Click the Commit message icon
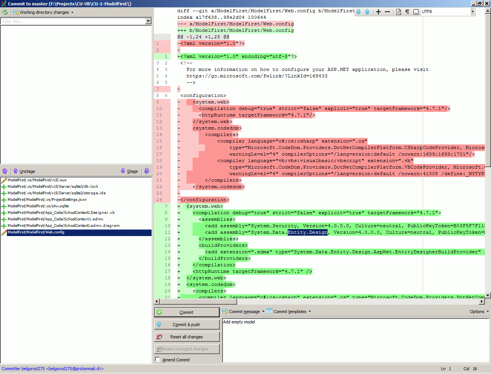Screen dimensions: 491x374 225,311
